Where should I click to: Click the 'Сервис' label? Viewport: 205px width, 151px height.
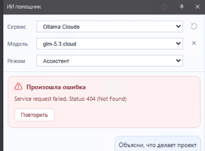[17, 27]
